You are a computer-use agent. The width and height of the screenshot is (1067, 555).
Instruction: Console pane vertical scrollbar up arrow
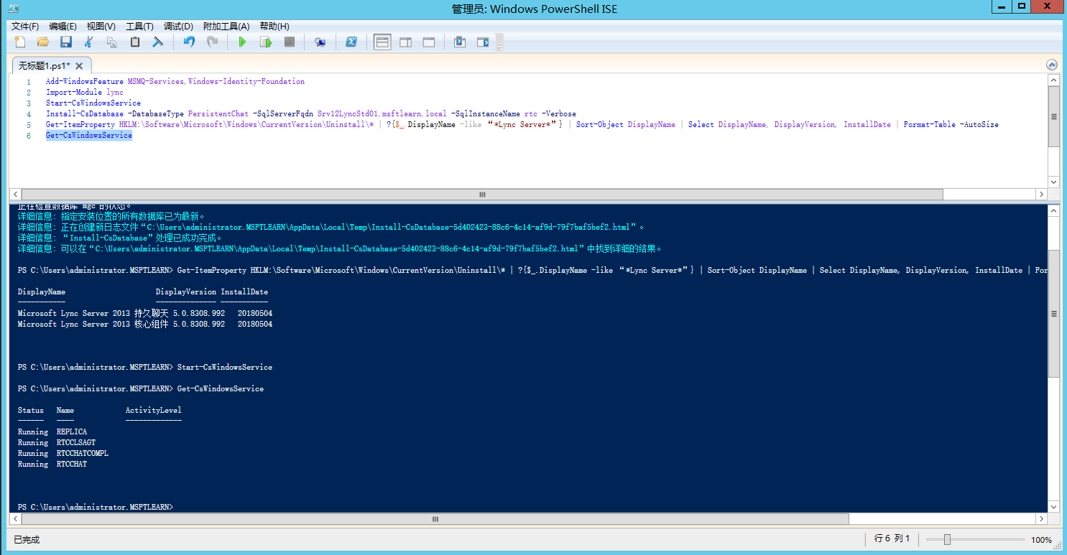1053,211
